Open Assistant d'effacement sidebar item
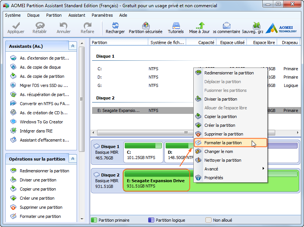Viewport: 304px width, 227px height. click(x=40, y=140)
